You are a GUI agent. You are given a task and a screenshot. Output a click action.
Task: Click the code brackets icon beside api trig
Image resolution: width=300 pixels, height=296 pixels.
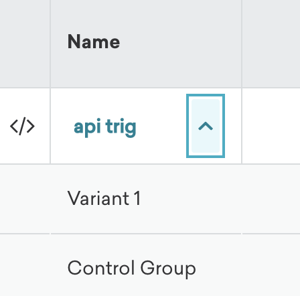click(x=22, y=126)
